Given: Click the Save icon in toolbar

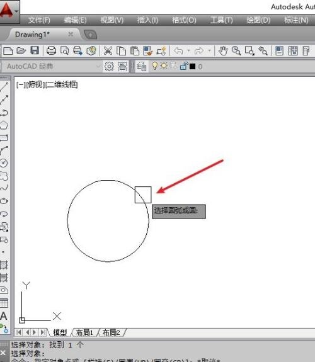Looking at the screenshot, I should pos(35,50).
